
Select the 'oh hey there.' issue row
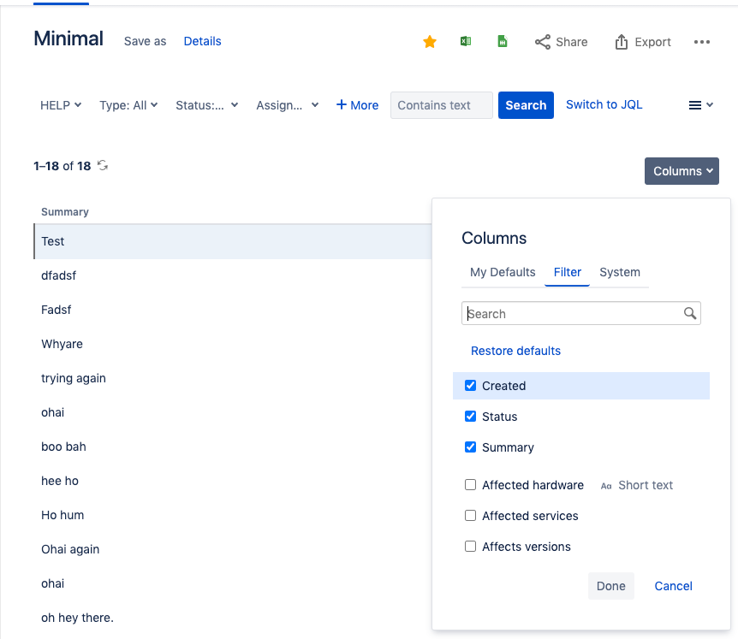pos(233,618)
